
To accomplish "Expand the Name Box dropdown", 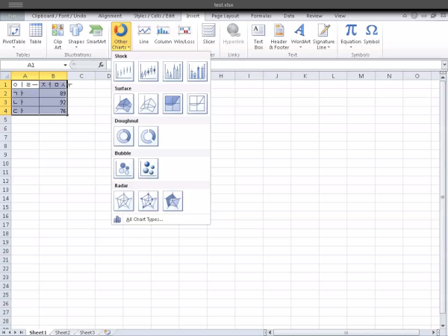I will 65,65.
